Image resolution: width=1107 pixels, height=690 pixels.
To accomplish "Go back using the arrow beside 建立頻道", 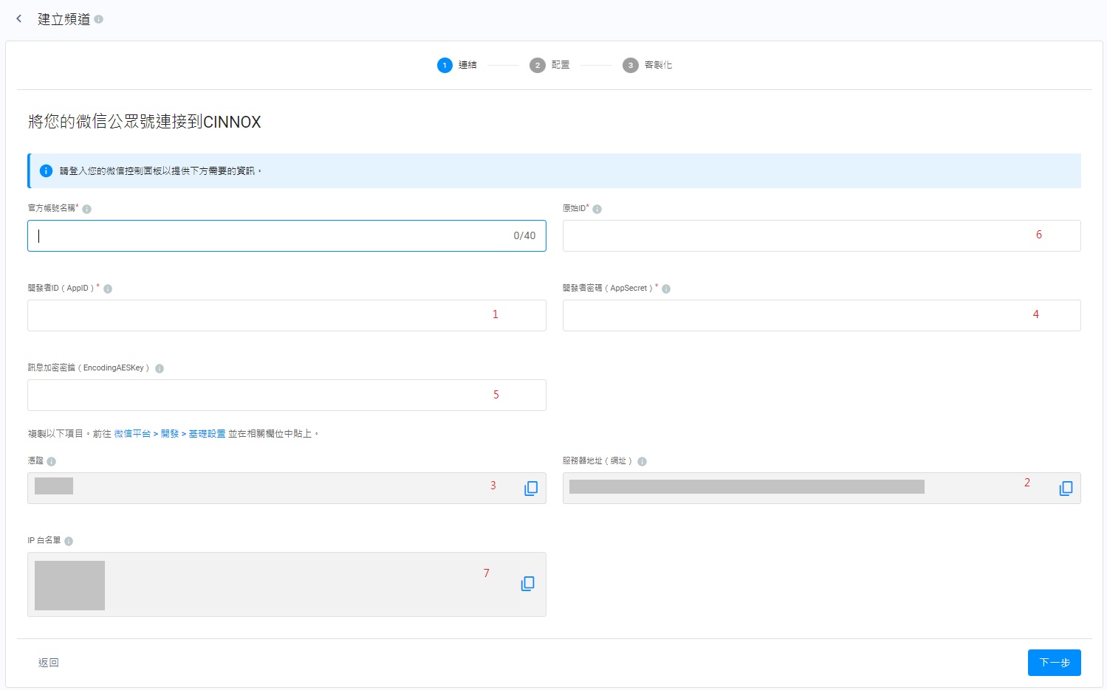I will (x=19, y=18).
